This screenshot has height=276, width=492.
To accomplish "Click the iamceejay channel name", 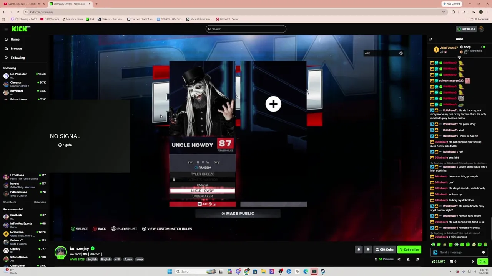I will coord(80,248).
